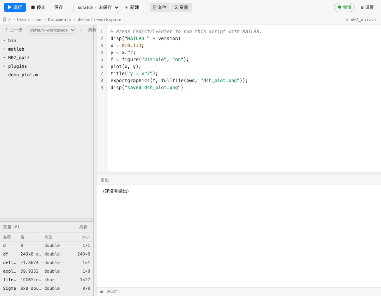This screenshot has height=296, width=381.
Task: Click the 类型 column header
Action: point(48,237)
